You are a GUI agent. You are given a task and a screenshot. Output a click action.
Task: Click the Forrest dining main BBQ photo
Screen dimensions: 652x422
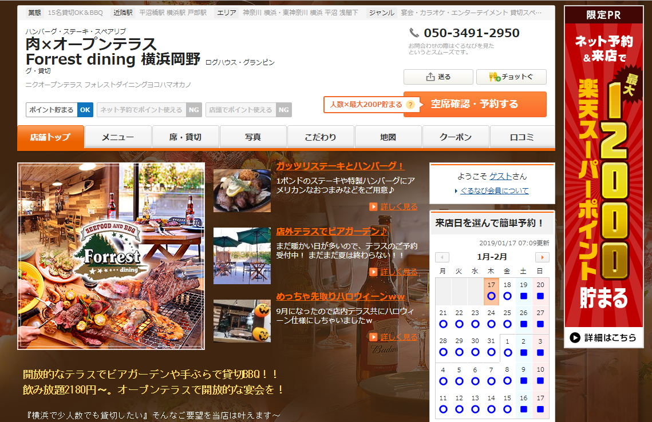pyautogui.click(x=111, y=256)
